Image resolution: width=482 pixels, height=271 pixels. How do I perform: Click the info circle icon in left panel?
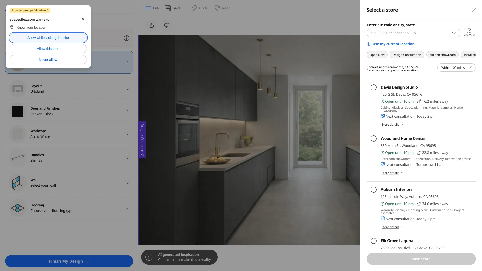click(127, 38)
